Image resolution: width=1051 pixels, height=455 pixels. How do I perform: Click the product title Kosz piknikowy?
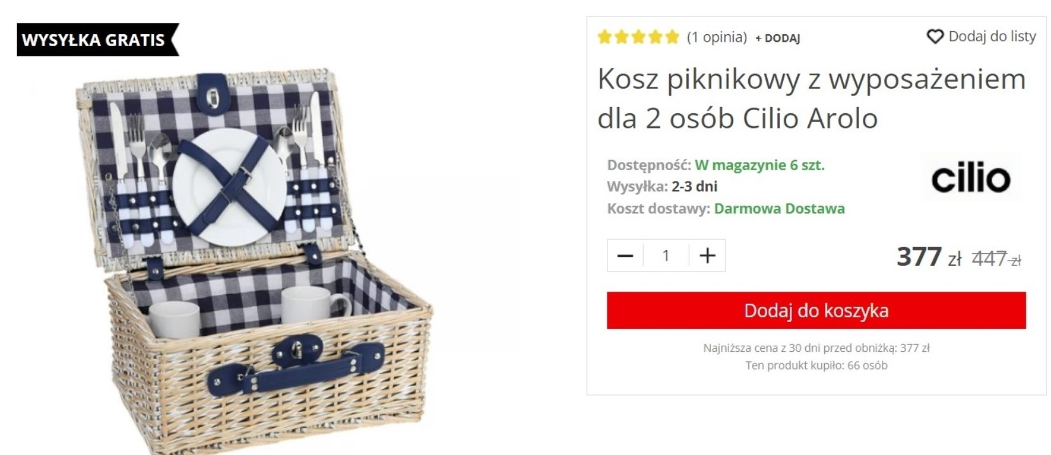pyautogui.click(x=811, y=99)
